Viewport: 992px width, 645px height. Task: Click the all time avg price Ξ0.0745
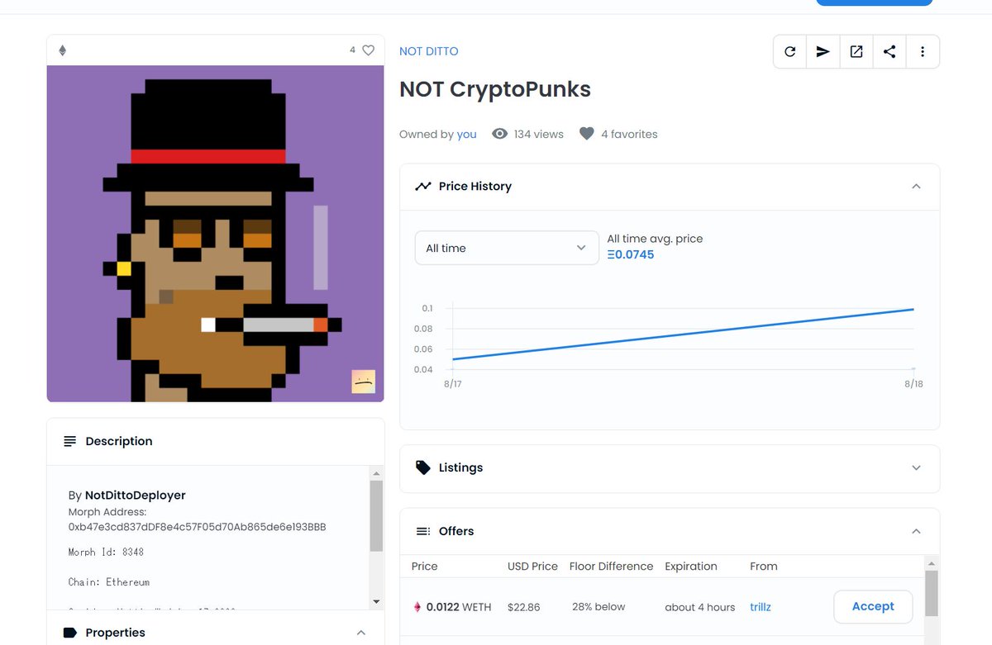click(631, 254)
